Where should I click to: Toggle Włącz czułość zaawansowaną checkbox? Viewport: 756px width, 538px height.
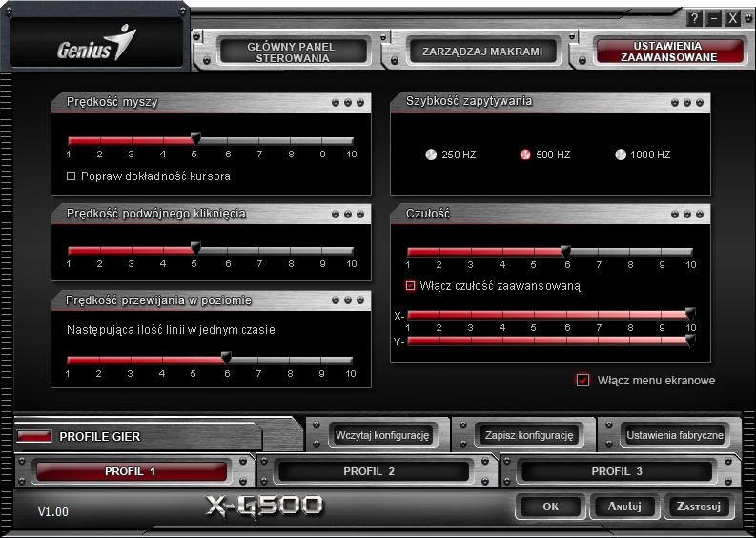pyautogui.click(x=410, y=285)
